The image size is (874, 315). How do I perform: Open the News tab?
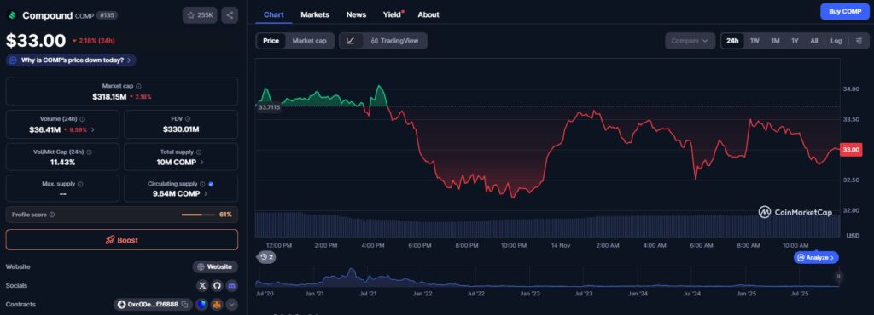tap(356, 14)
